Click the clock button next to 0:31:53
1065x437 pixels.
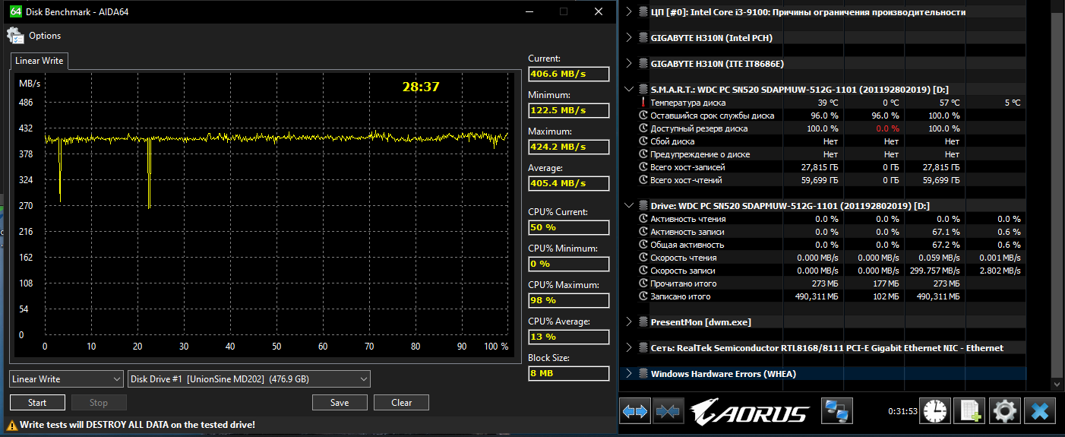click(x=935, y=411)
